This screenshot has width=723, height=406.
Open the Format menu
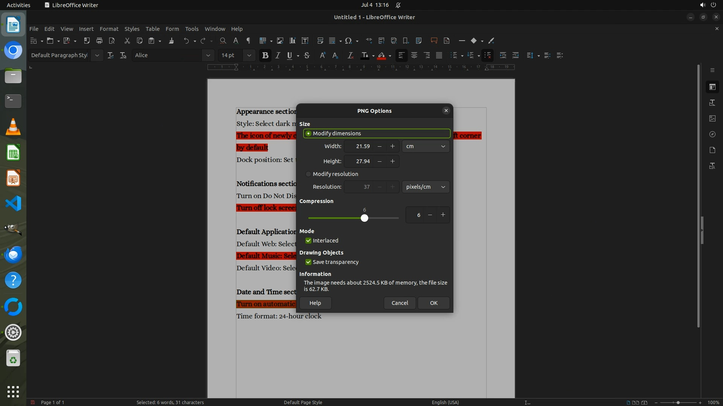pos(109,29)
